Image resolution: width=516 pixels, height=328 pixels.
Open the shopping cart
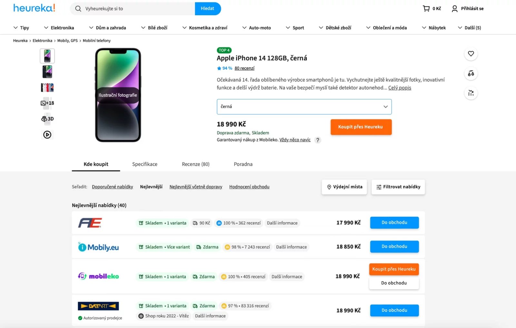click(x=426, y=8)
